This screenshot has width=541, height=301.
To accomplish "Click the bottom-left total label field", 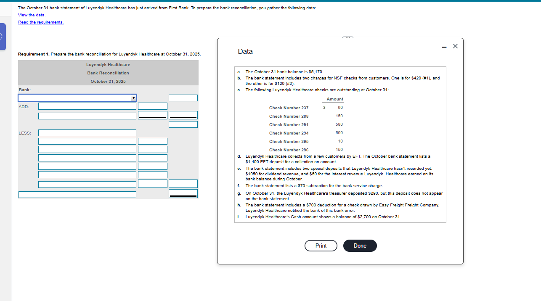I will tap(77, 194).
